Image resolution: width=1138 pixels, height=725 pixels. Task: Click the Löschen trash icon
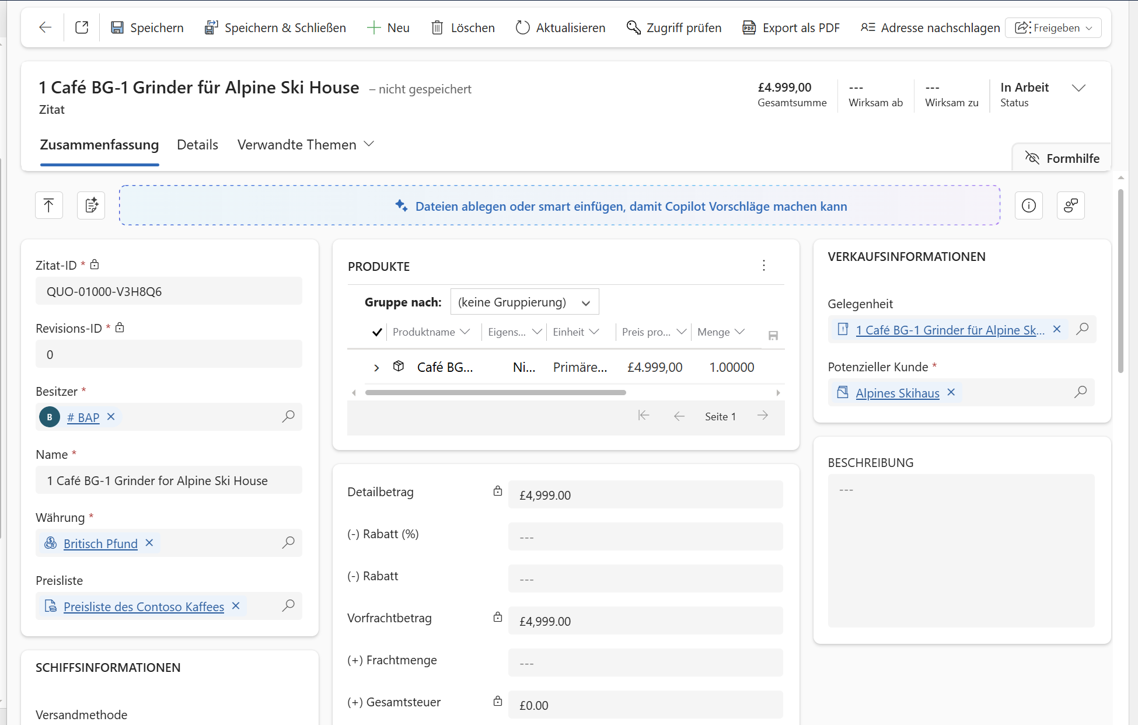point(437,27)
